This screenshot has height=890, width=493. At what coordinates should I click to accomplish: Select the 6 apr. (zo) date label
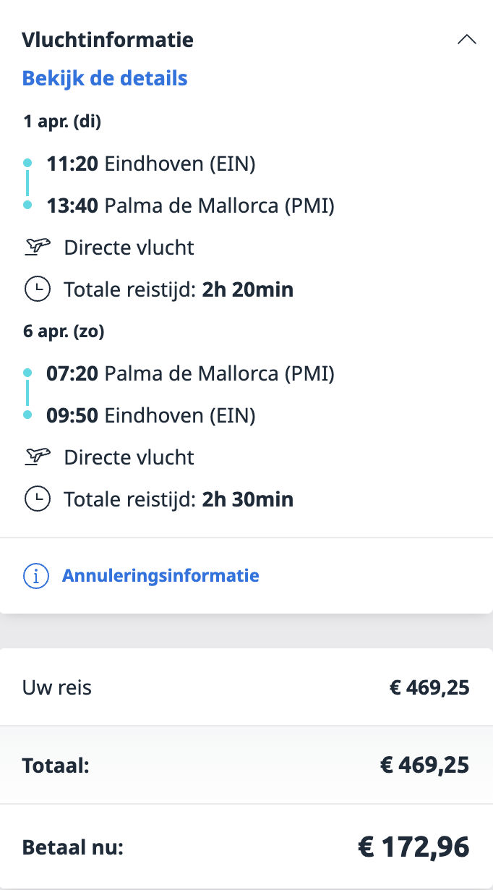(64, 331)
